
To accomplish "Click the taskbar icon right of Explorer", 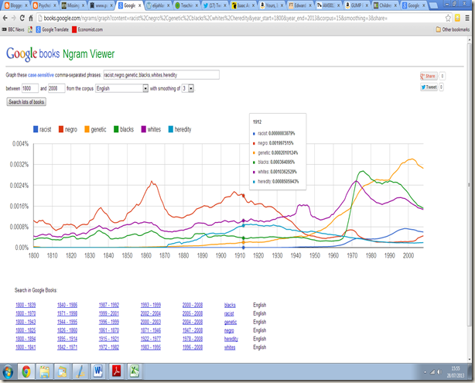I will coord(62,371).
